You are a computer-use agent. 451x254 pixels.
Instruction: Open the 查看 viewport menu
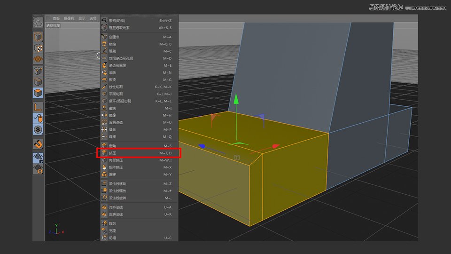pyautogui.click(x=56, y=18)
